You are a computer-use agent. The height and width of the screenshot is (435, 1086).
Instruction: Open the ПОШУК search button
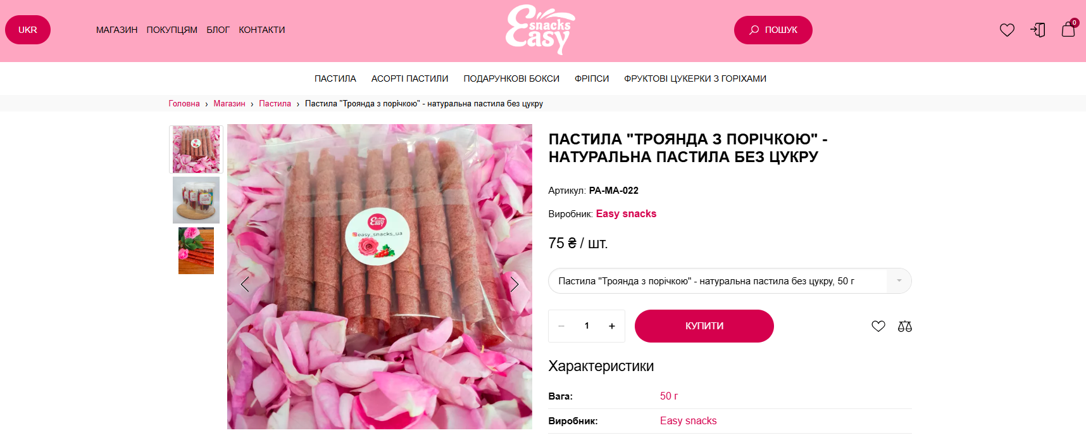(x=773, y=30)
